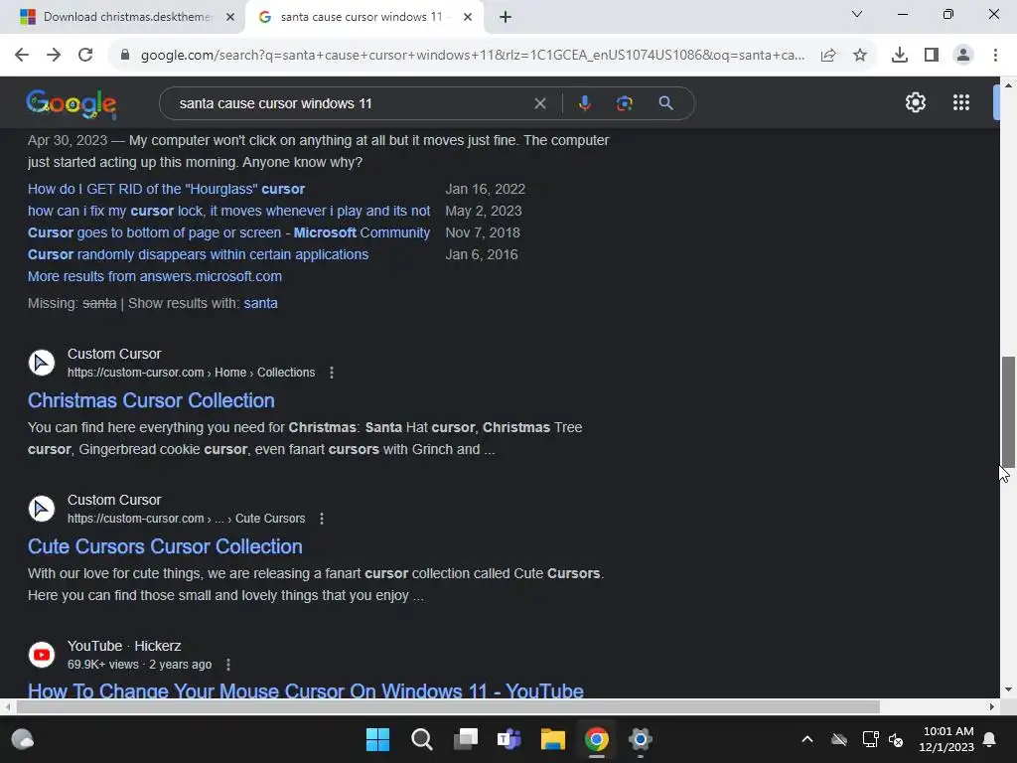Screen dimensions: 1017x763
Task: Select the santa cause cursor windows 11 tab
Action: pyautogui.click(x=362, y=17)
